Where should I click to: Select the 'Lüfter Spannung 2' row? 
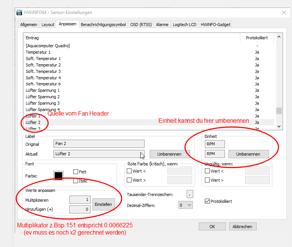150,97
